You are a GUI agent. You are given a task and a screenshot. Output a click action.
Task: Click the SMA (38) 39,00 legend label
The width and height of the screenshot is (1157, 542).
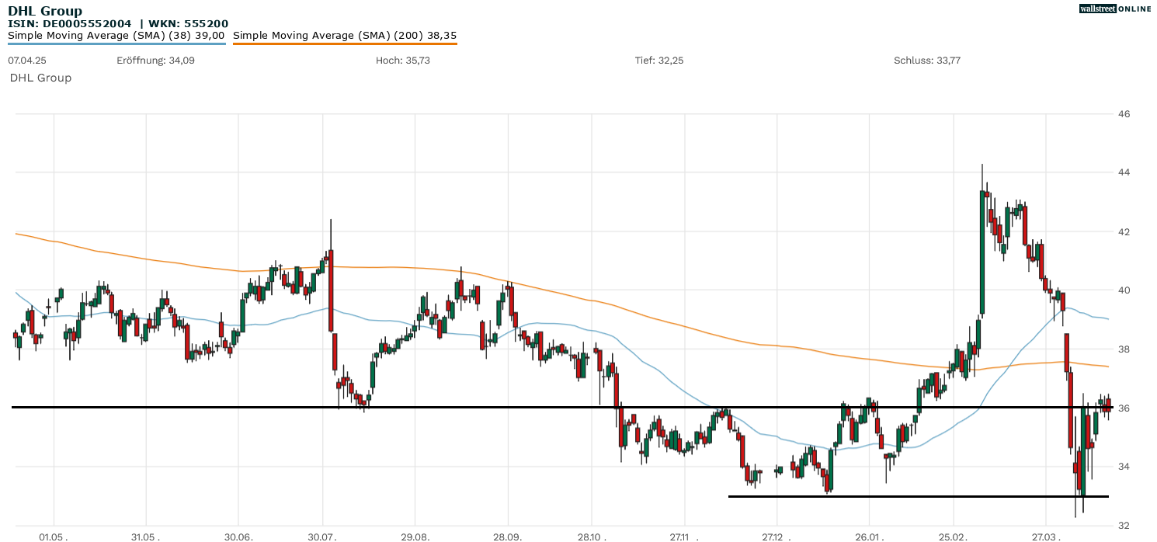pyautogui.click(x=116, y=35)
